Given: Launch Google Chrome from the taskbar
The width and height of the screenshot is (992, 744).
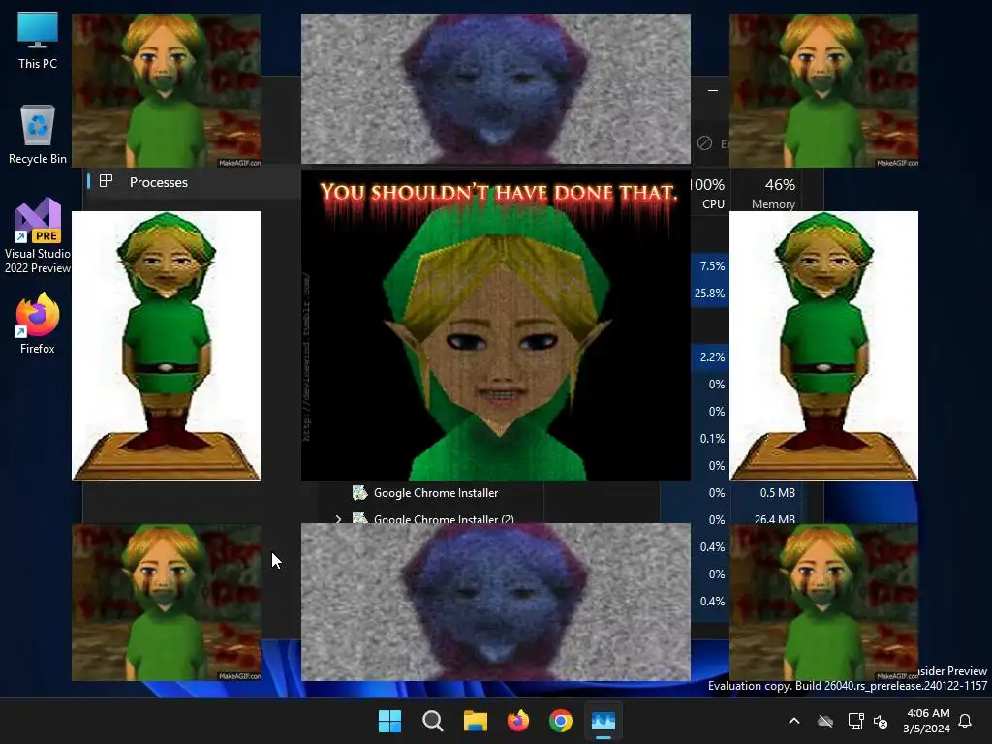Looking at the screenshot, I should click(561, 721).
